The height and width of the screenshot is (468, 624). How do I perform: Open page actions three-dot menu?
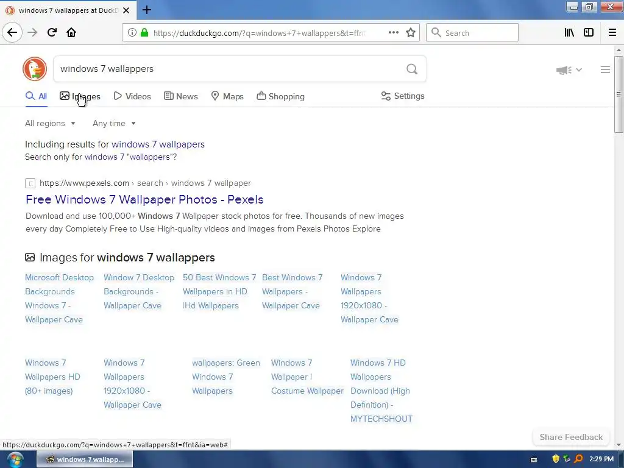[394, 33]
